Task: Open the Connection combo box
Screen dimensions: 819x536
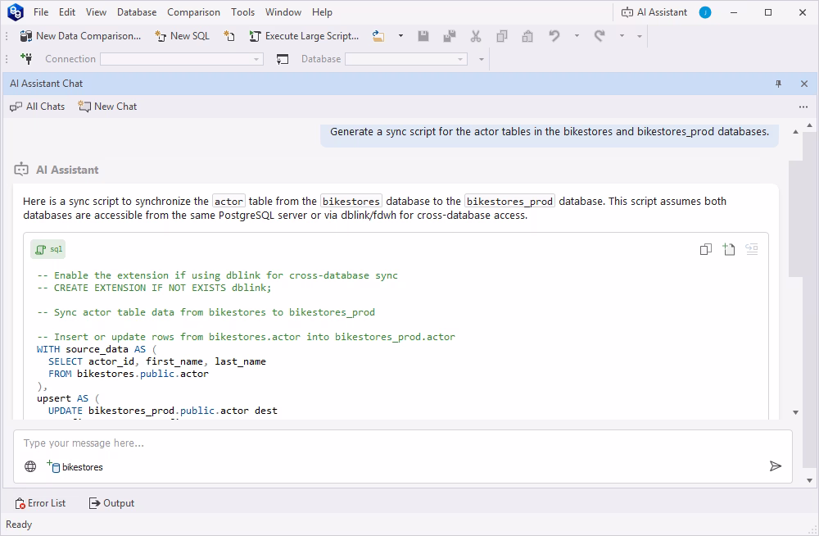Action: click(x=181, y=59)
